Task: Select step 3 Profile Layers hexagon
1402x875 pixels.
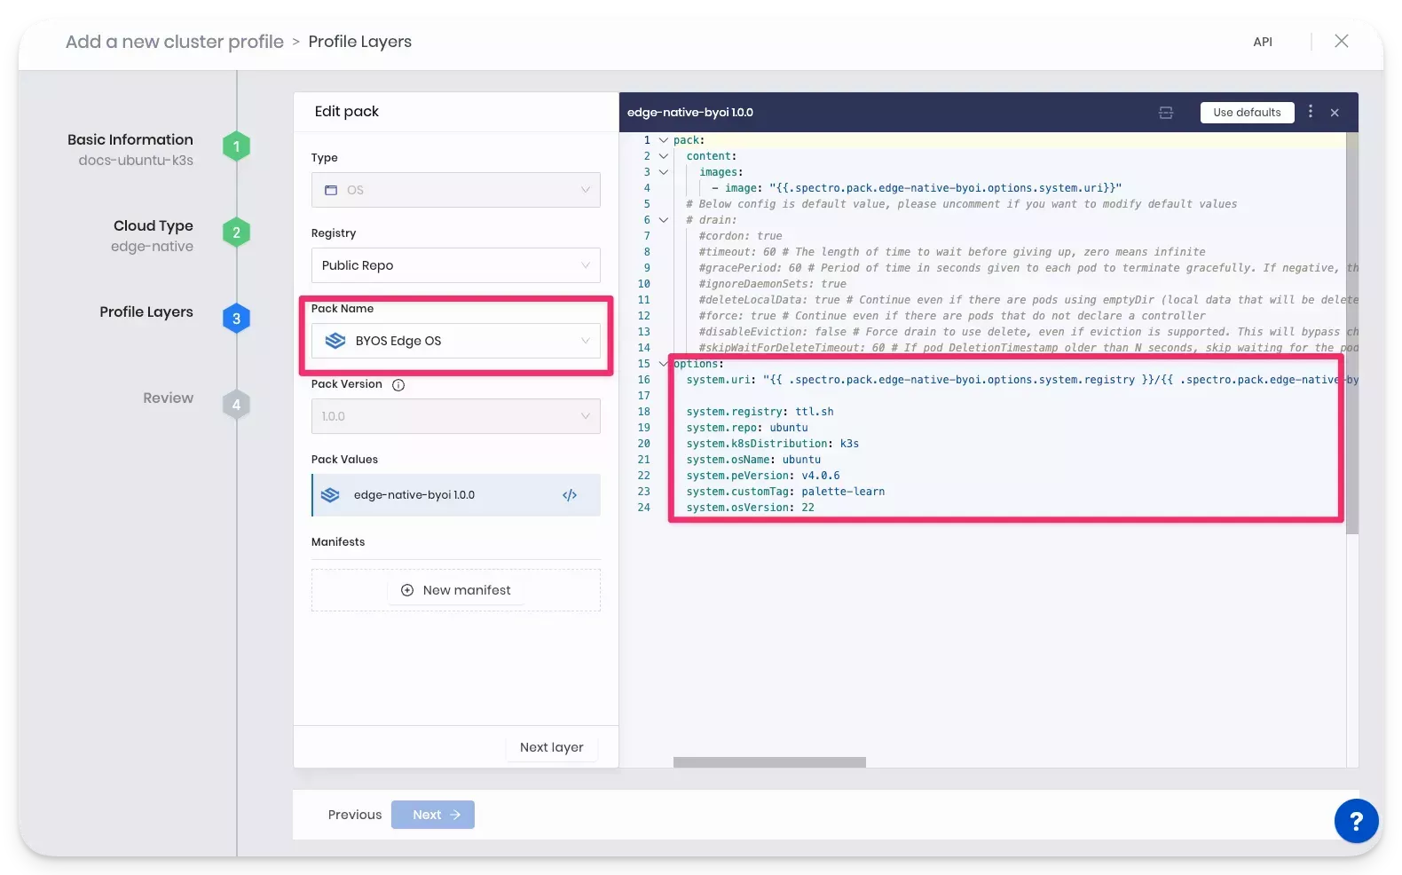Action: pyautogui.click(x=236, y=319)
